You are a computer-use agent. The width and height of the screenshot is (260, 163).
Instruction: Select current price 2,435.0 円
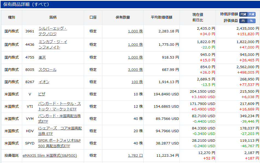point(206,28)
